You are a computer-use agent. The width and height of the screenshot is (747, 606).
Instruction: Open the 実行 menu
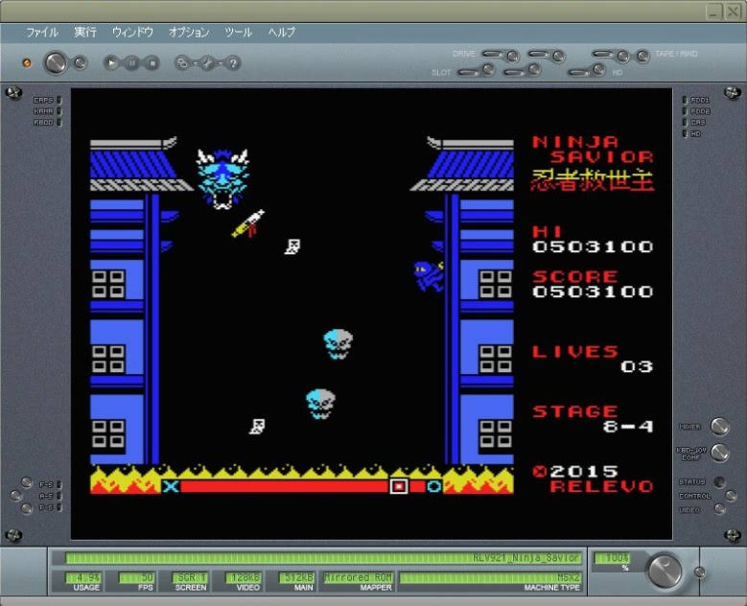[x=85, y=33]
